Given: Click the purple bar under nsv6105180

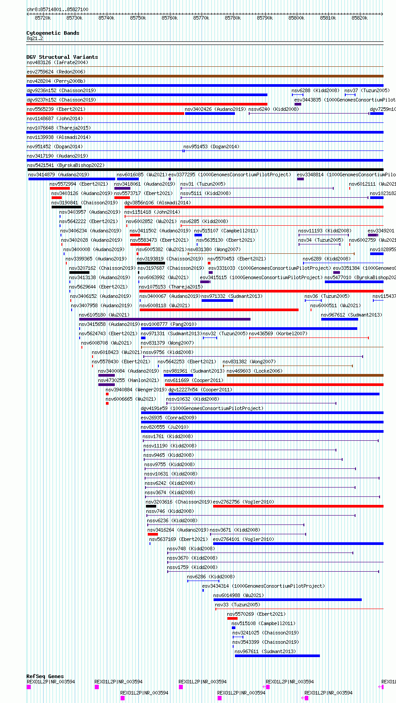Looking at the screenshot, I should click(165, 319).
